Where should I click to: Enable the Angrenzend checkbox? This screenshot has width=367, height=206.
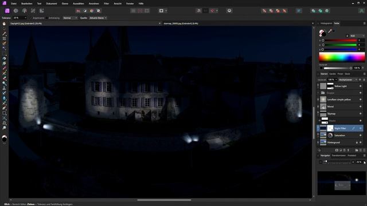(x=30, y=18)
